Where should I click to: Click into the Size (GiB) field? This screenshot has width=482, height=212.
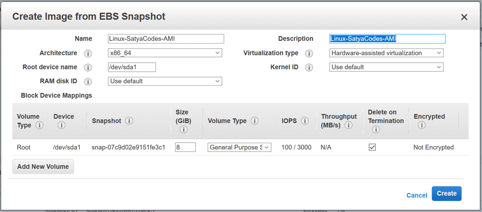185,147
